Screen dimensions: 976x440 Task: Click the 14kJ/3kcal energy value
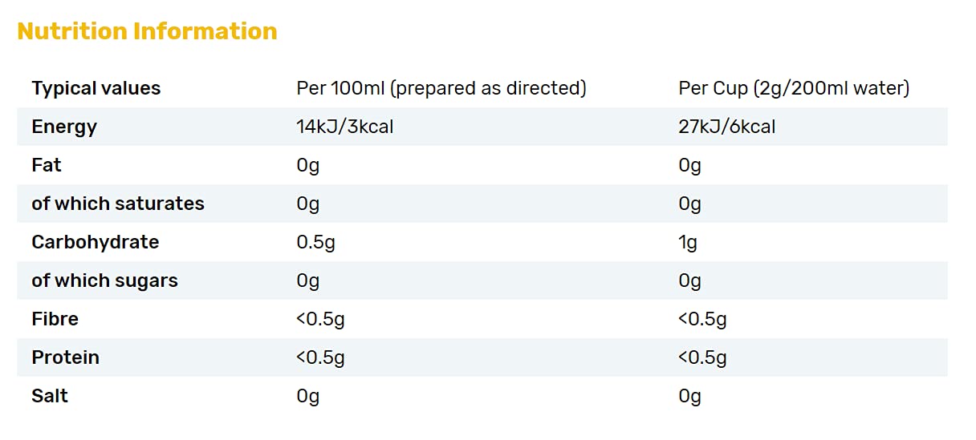(x=345, y=127)
